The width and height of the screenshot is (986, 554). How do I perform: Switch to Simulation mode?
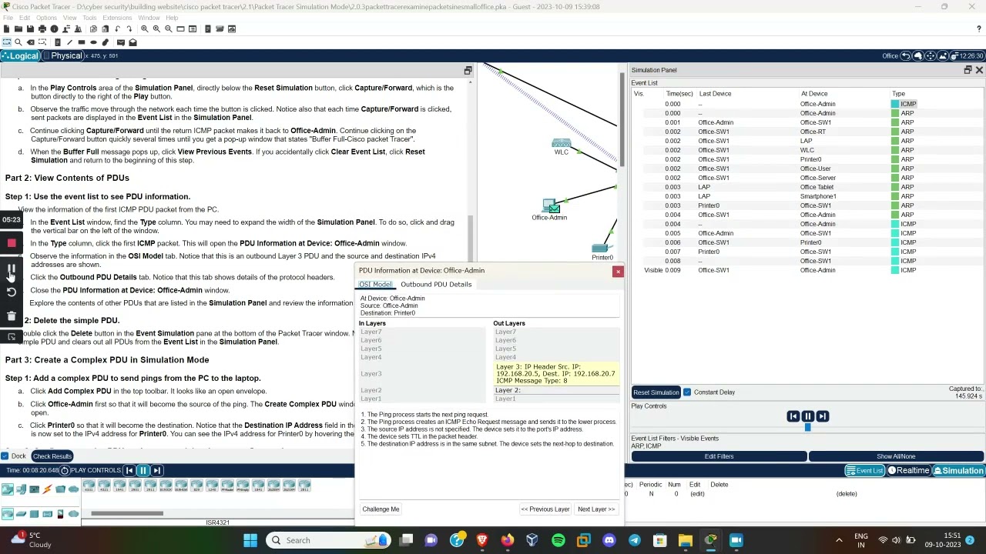[959, 471]
